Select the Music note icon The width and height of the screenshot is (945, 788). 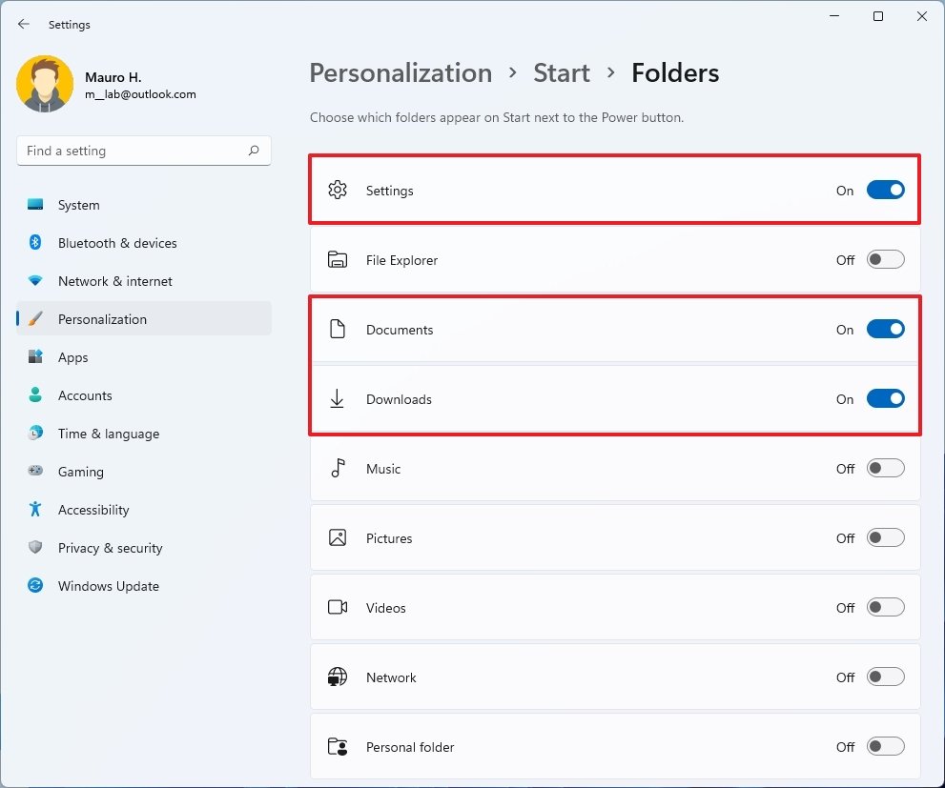[337, 468]
